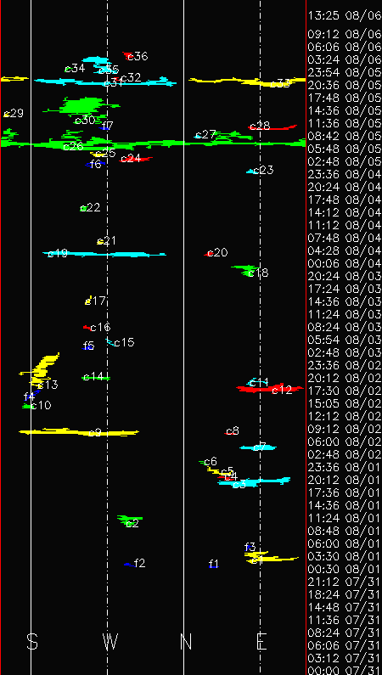This screenshot has height=675, width=382.
Task: Select the c20 red event marker
Action: coord(210,254)
